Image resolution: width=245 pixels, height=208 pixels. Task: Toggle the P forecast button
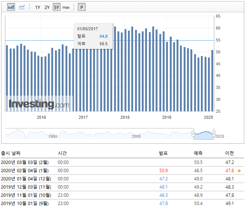82,7
